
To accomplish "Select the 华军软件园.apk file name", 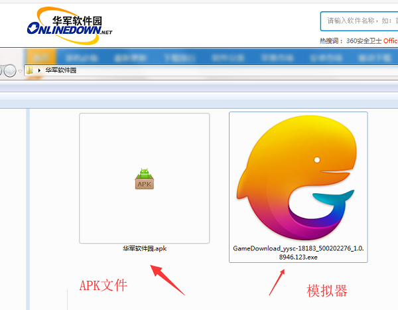I will (x=145, y=248).
